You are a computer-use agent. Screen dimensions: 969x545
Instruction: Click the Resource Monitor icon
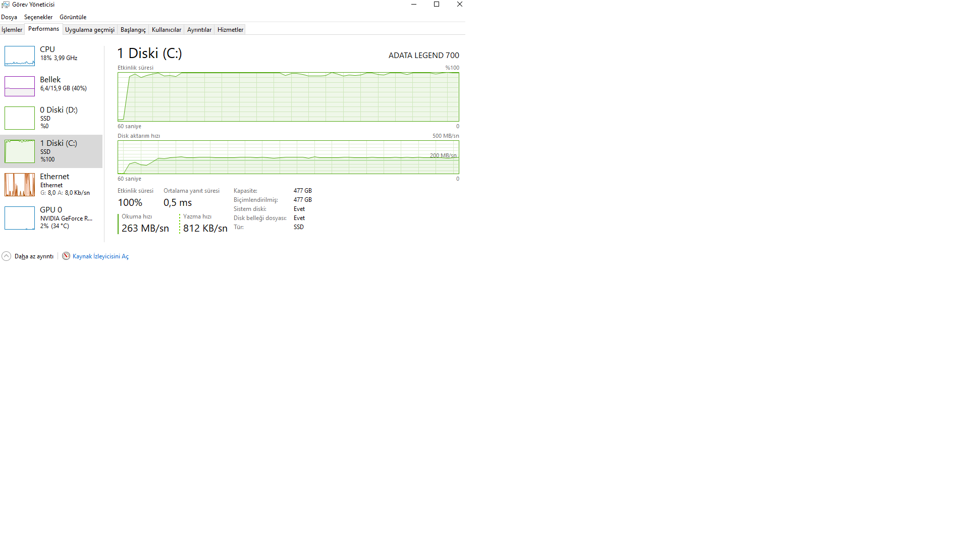point(66,256)
